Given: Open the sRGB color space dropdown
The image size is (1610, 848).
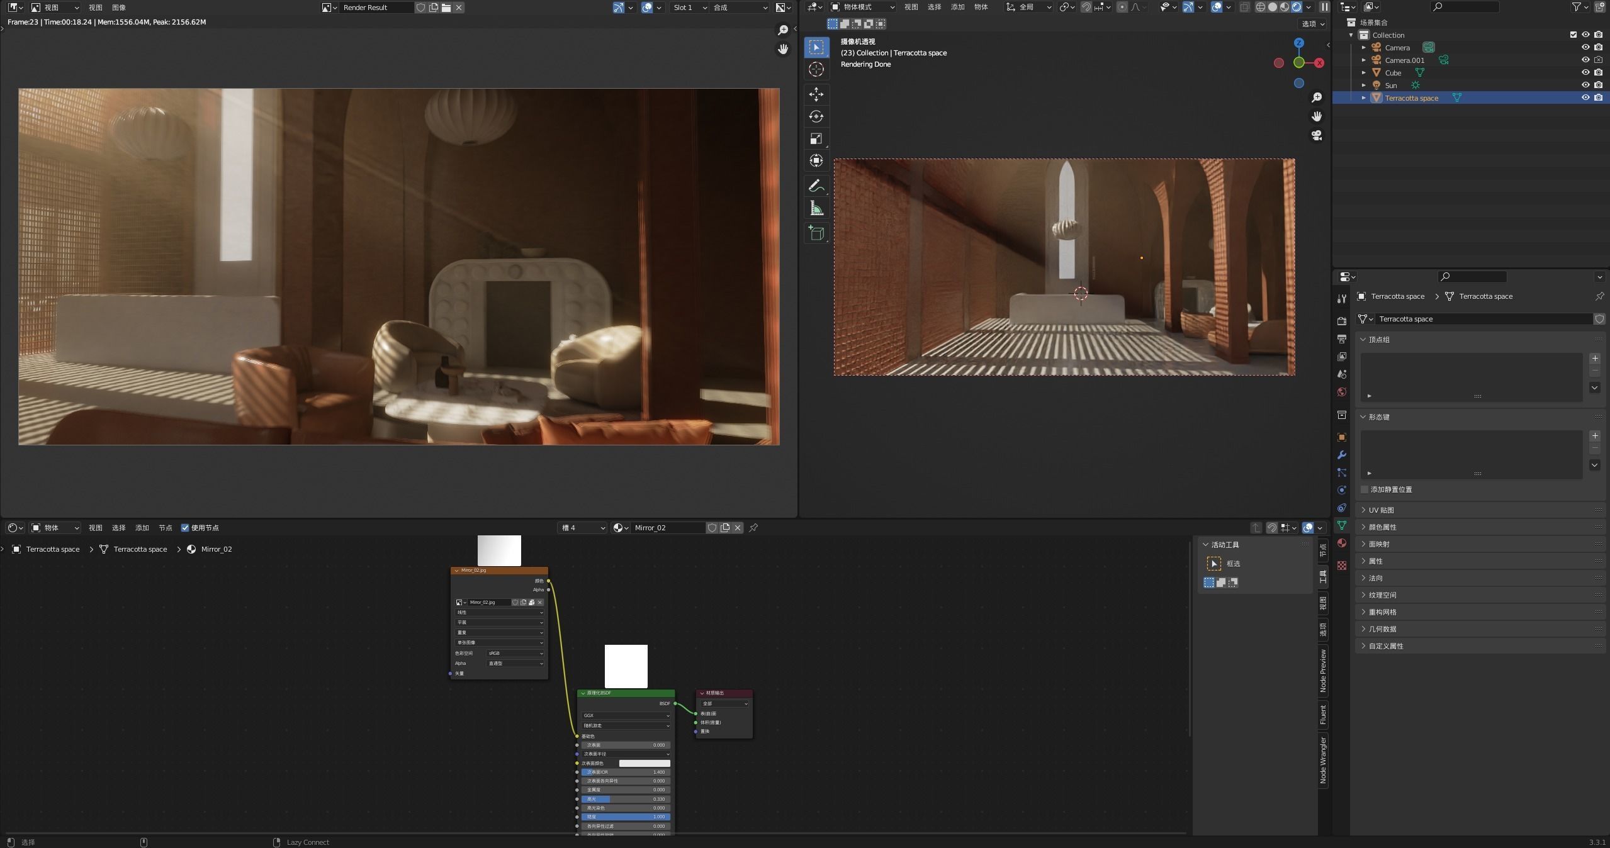Looking at the screenshot, I should [515, 653].
